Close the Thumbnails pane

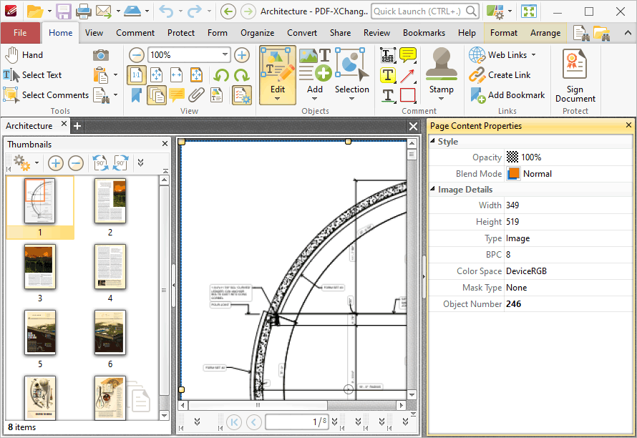(165, 144)
